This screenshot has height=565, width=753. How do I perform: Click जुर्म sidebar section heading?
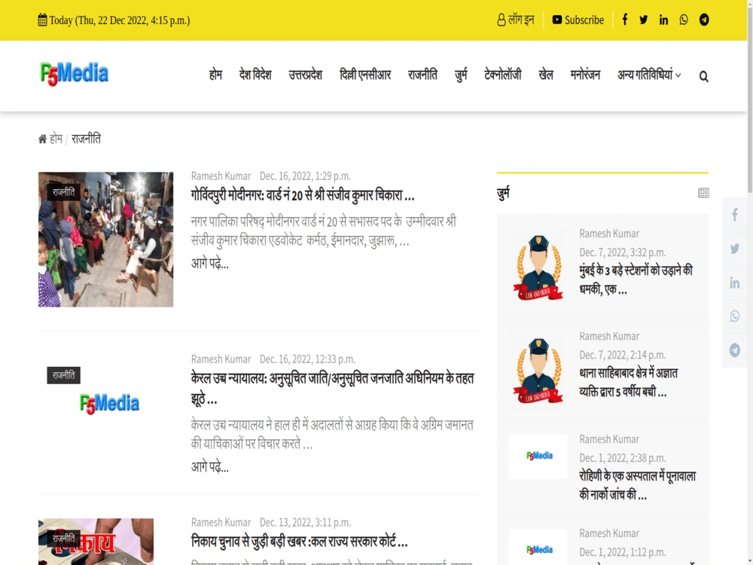(x=503, y=194)
